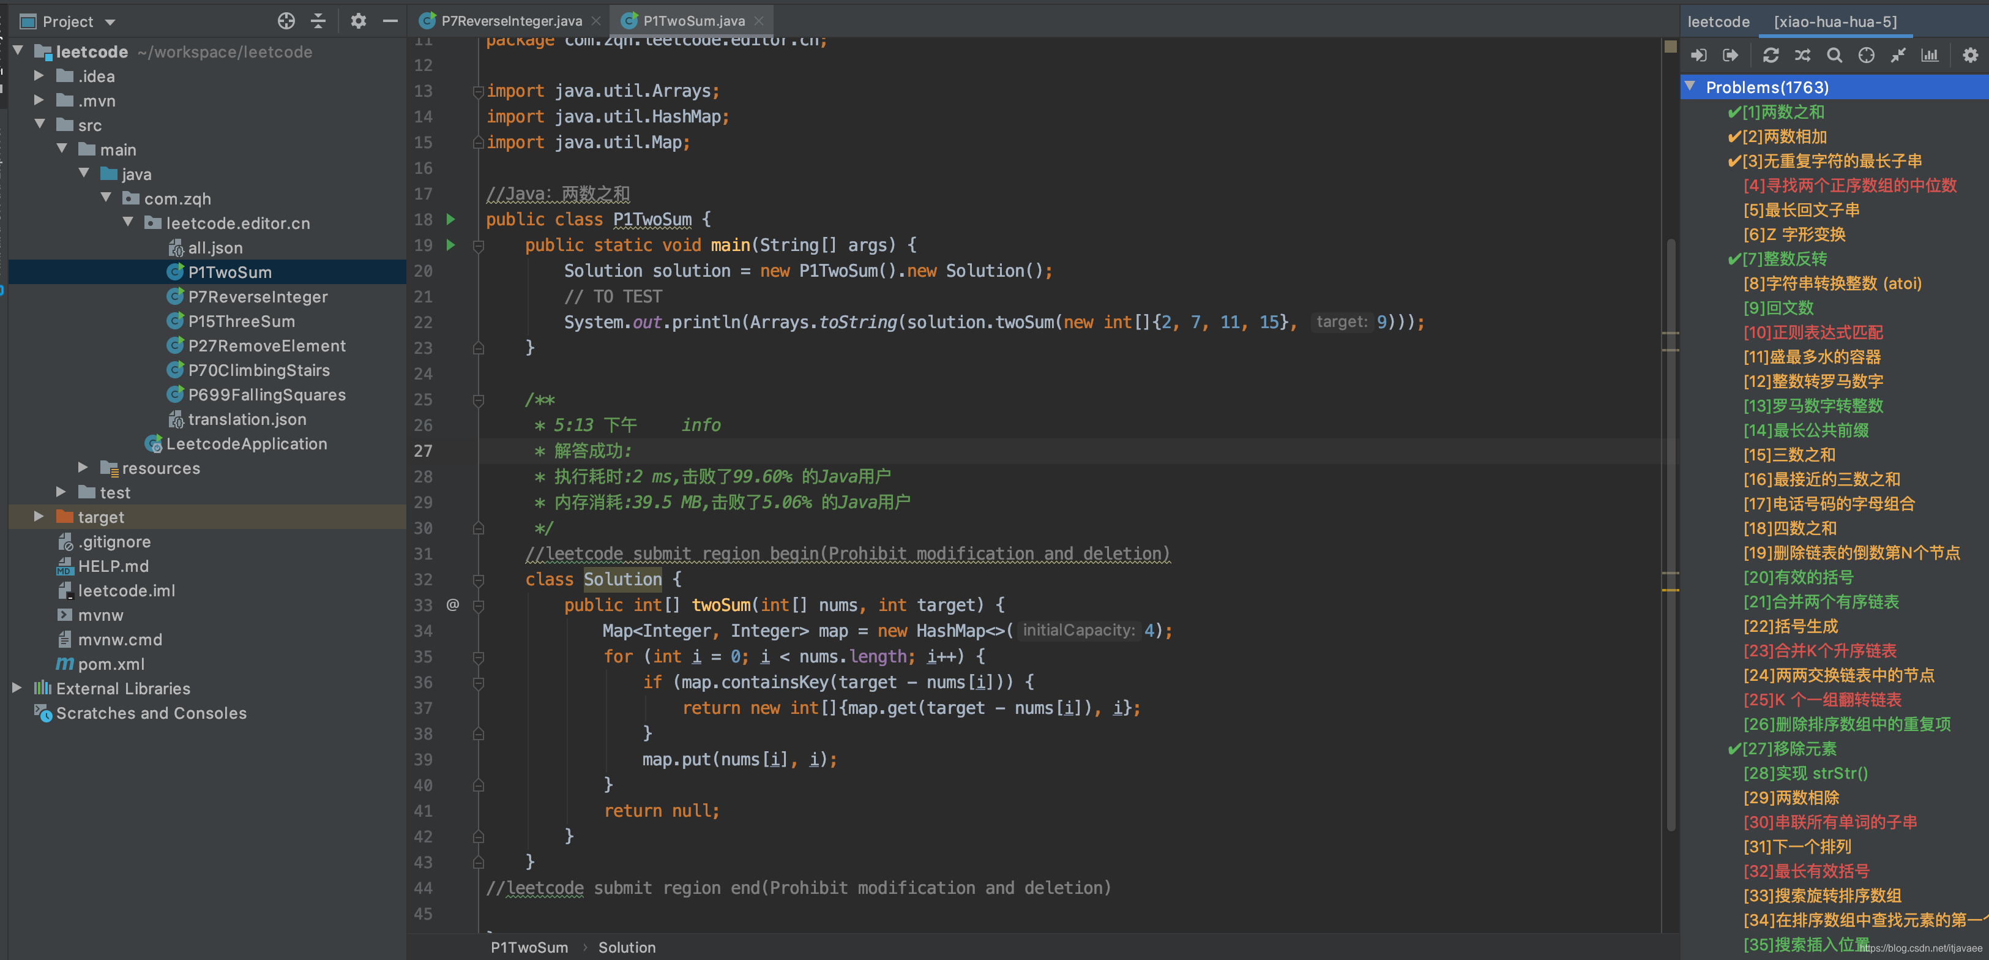This screenshot has width=1989, height=960.
Task: Click the sign-in icon in leetcode panel
Action: coord(1699,55)
